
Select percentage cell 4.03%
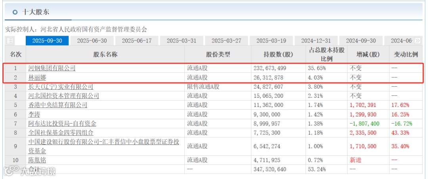316,78
